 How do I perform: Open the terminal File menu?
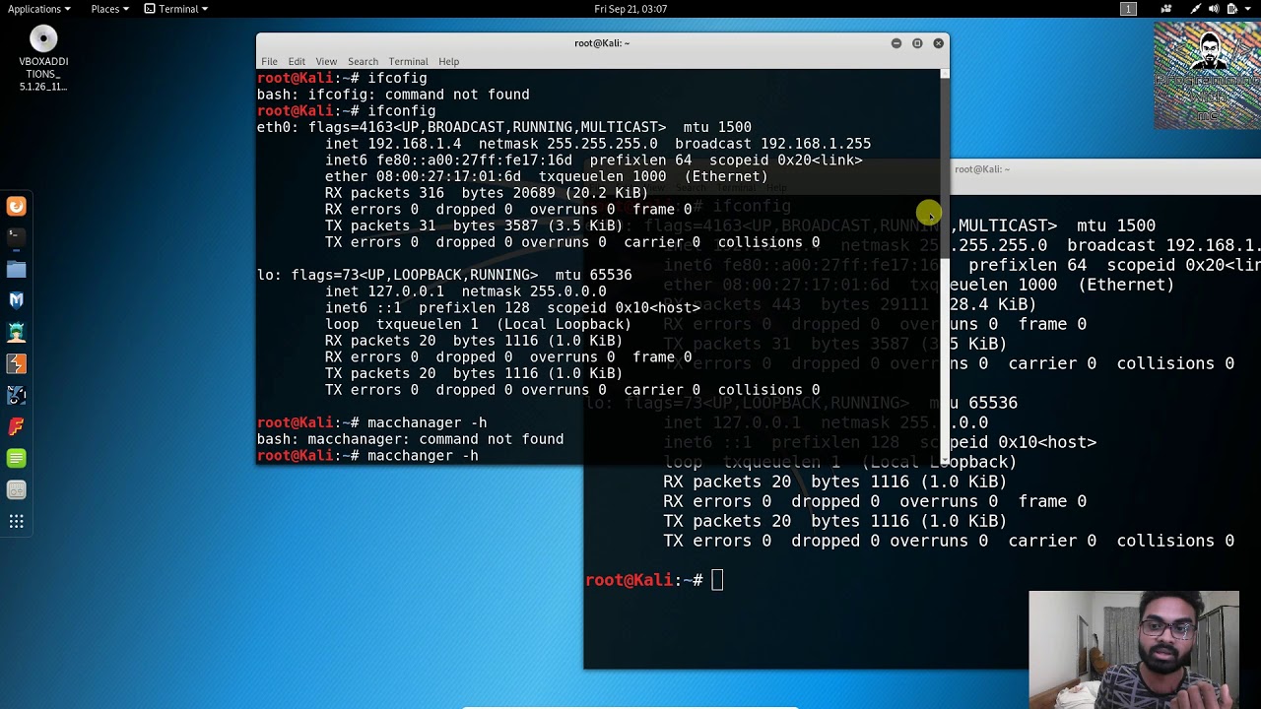tap(269, 61)
